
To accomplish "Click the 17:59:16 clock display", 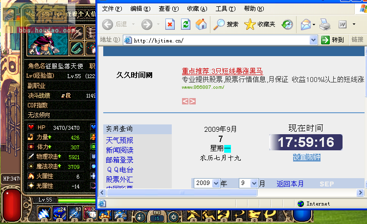I will click(306, 142).
